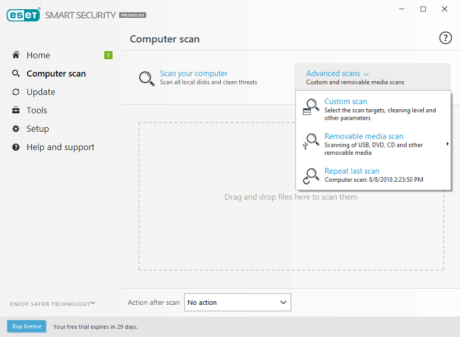
Task: Click the Buy license button
Action: click(x=26, y=327)
